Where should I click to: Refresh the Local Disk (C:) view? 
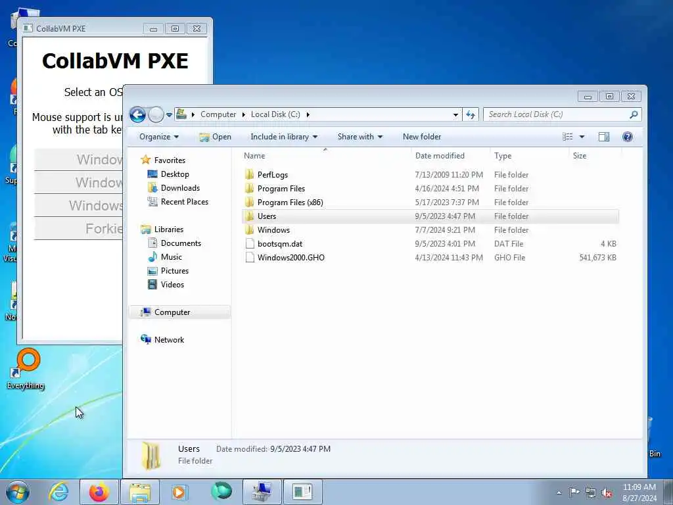(471, 114)
